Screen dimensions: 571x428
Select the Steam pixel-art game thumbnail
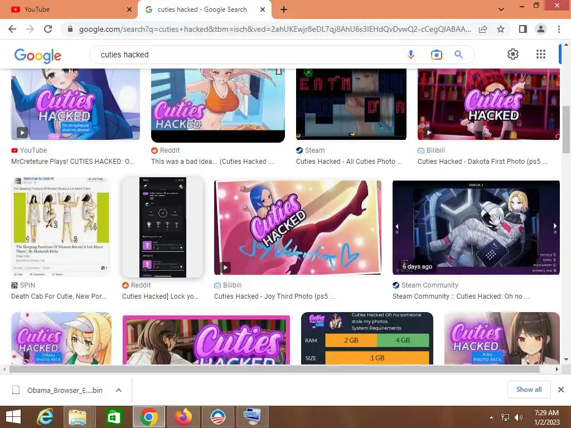click(x=351, y=104)
